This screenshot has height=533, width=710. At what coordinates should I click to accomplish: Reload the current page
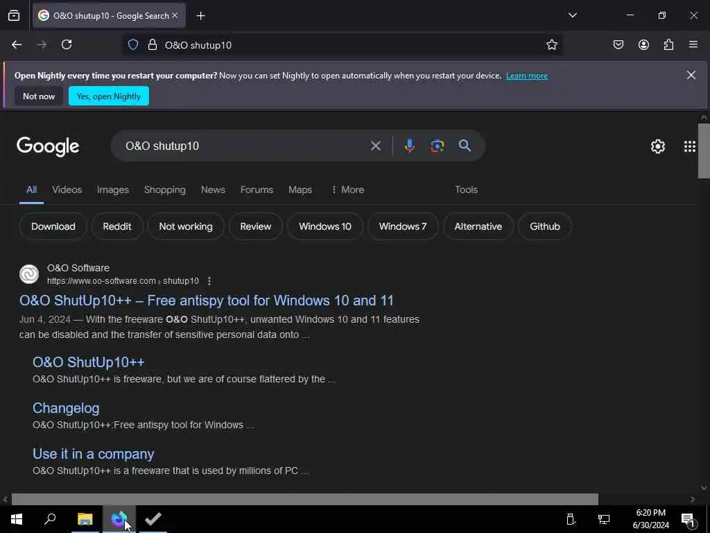(67, 44)
